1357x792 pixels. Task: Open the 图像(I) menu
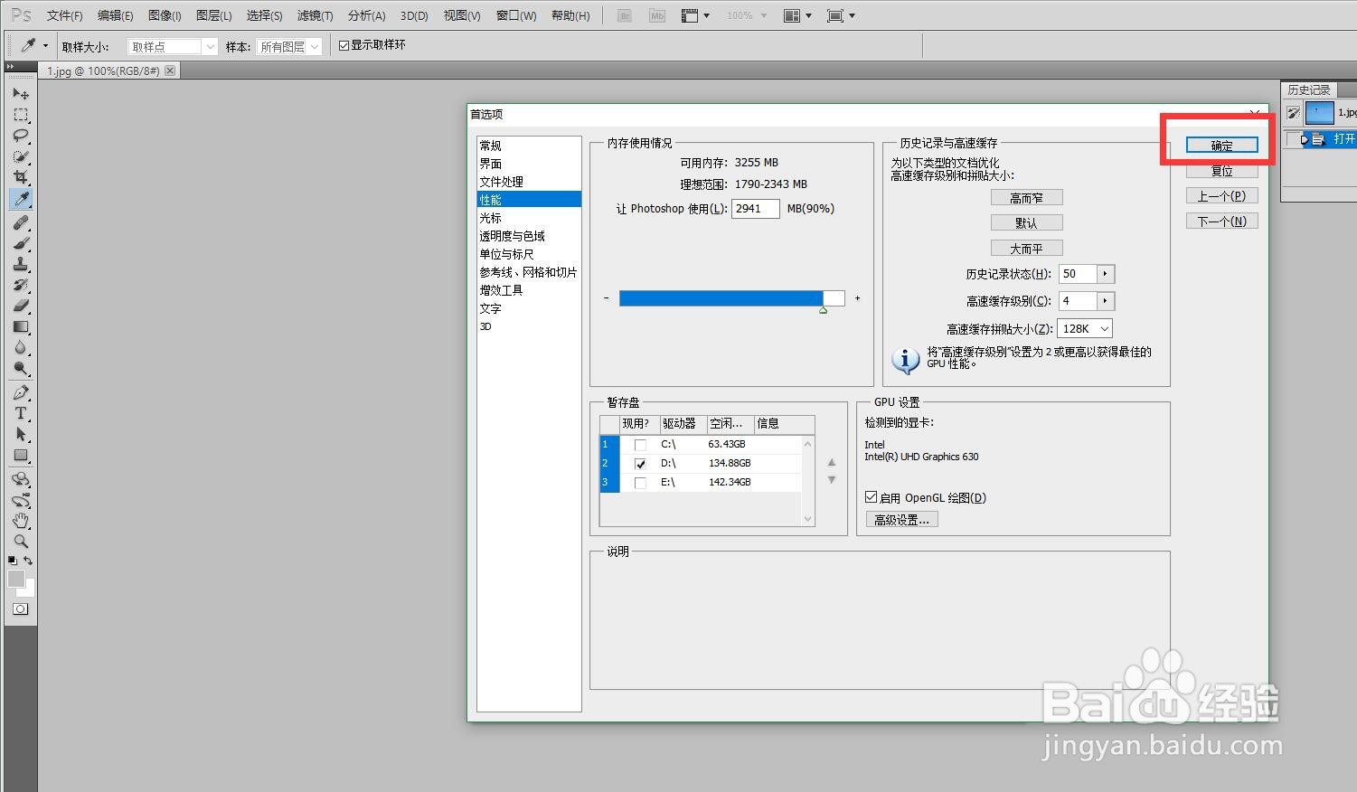[x=165, y=15]
